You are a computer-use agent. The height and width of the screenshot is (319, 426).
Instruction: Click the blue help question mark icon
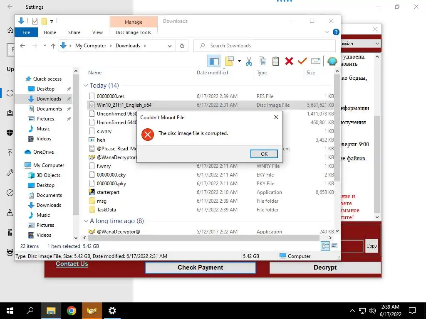pyautogui.click(x=336, y=32)
